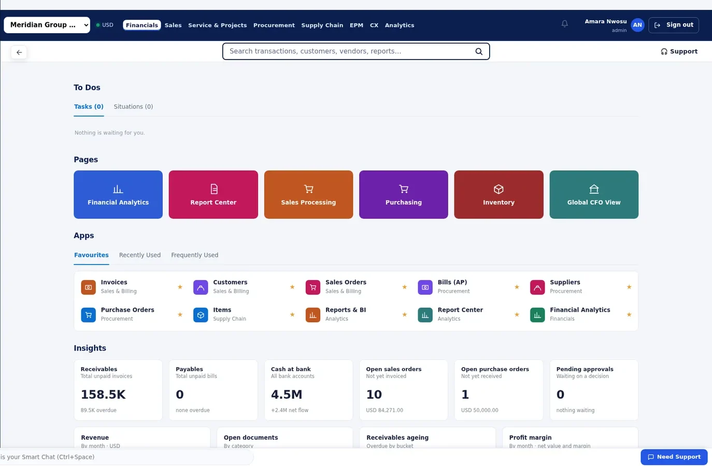
Task: Toggle the Items favourite star
Action: [x=292, y=314]
